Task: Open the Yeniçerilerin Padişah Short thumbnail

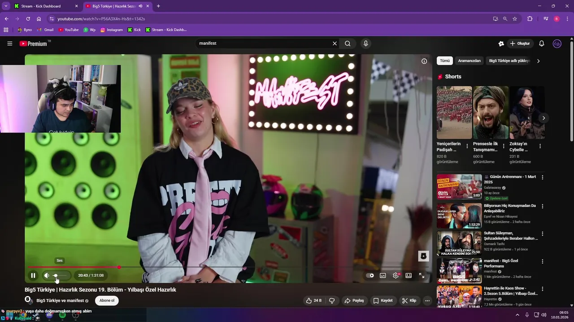Action: click(x=454, y=113)
